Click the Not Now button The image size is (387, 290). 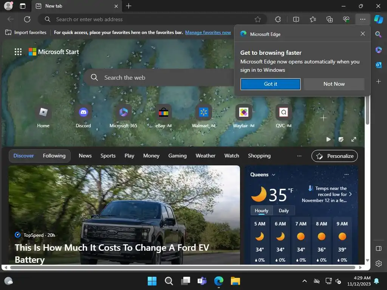334,84
